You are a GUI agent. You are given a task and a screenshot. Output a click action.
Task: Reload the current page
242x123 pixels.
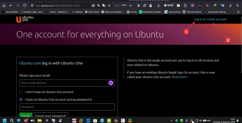click(25, 5)
